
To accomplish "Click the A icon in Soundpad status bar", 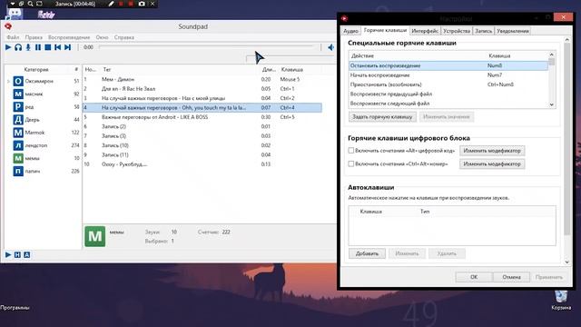I will coord(26,254).
